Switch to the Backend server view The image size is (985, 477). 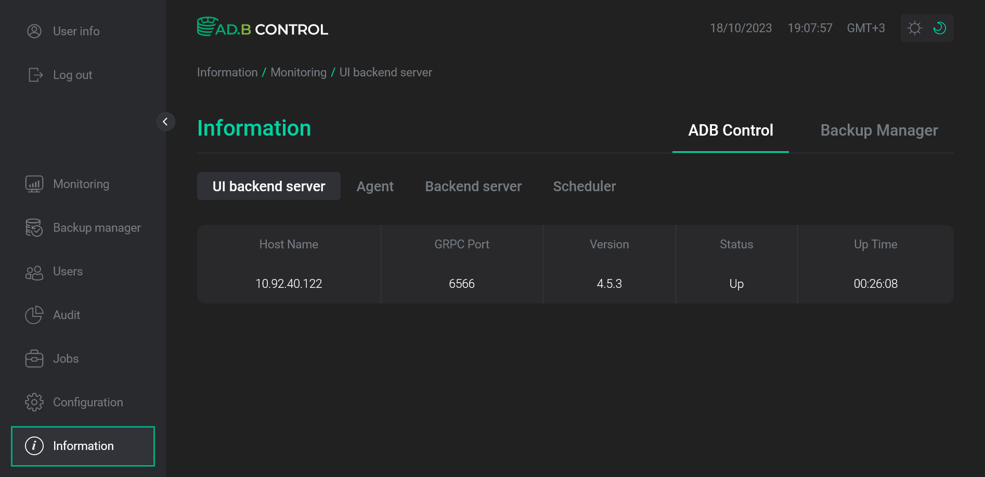point(473,186)
